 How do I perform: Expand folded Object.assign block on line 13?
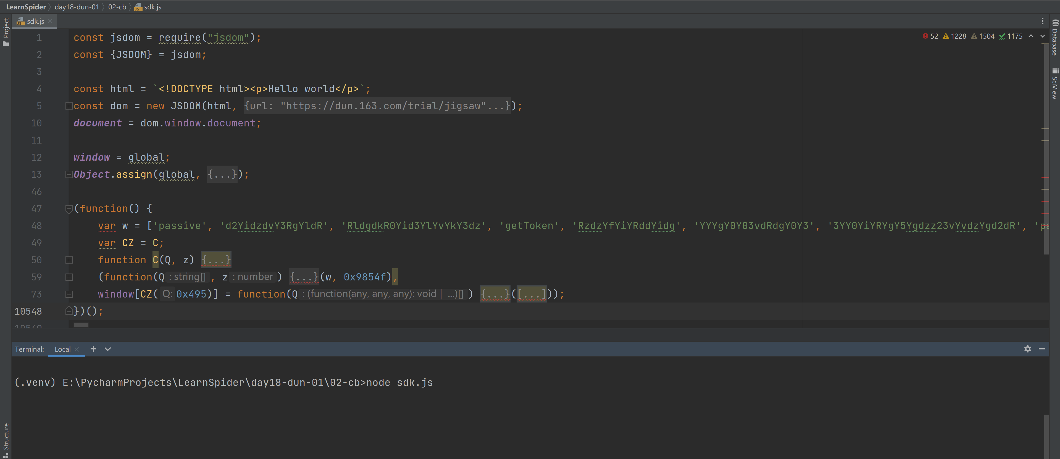69,174
